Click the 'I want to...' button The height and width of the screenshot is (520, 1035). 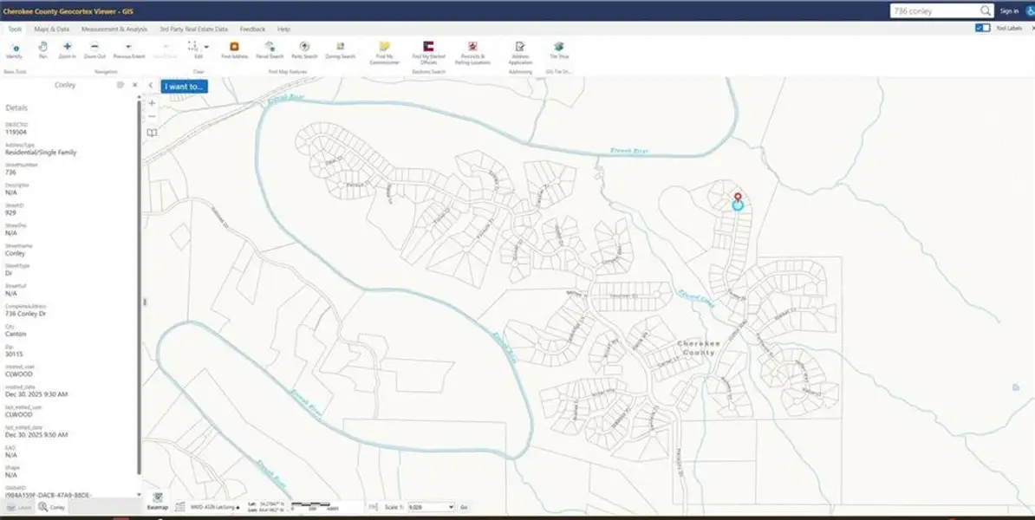coord(184,87)
